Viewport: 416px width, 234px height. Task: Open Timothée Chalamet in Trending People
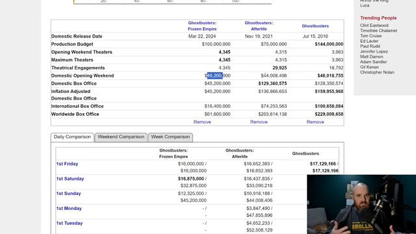coord(378,31)
